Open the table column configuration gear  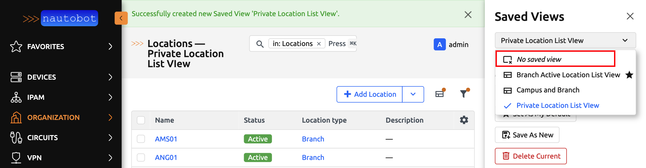464,120
